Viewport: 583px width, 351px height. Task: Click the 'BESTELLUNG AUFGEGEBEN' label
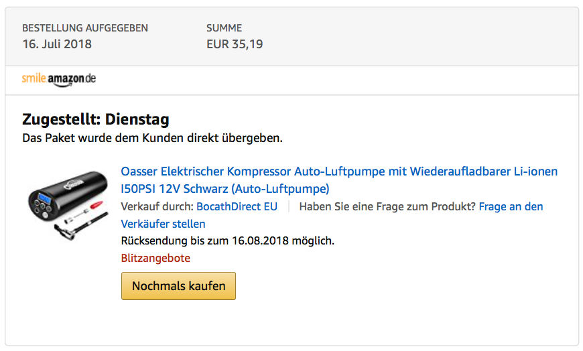[x=85, y=28]
